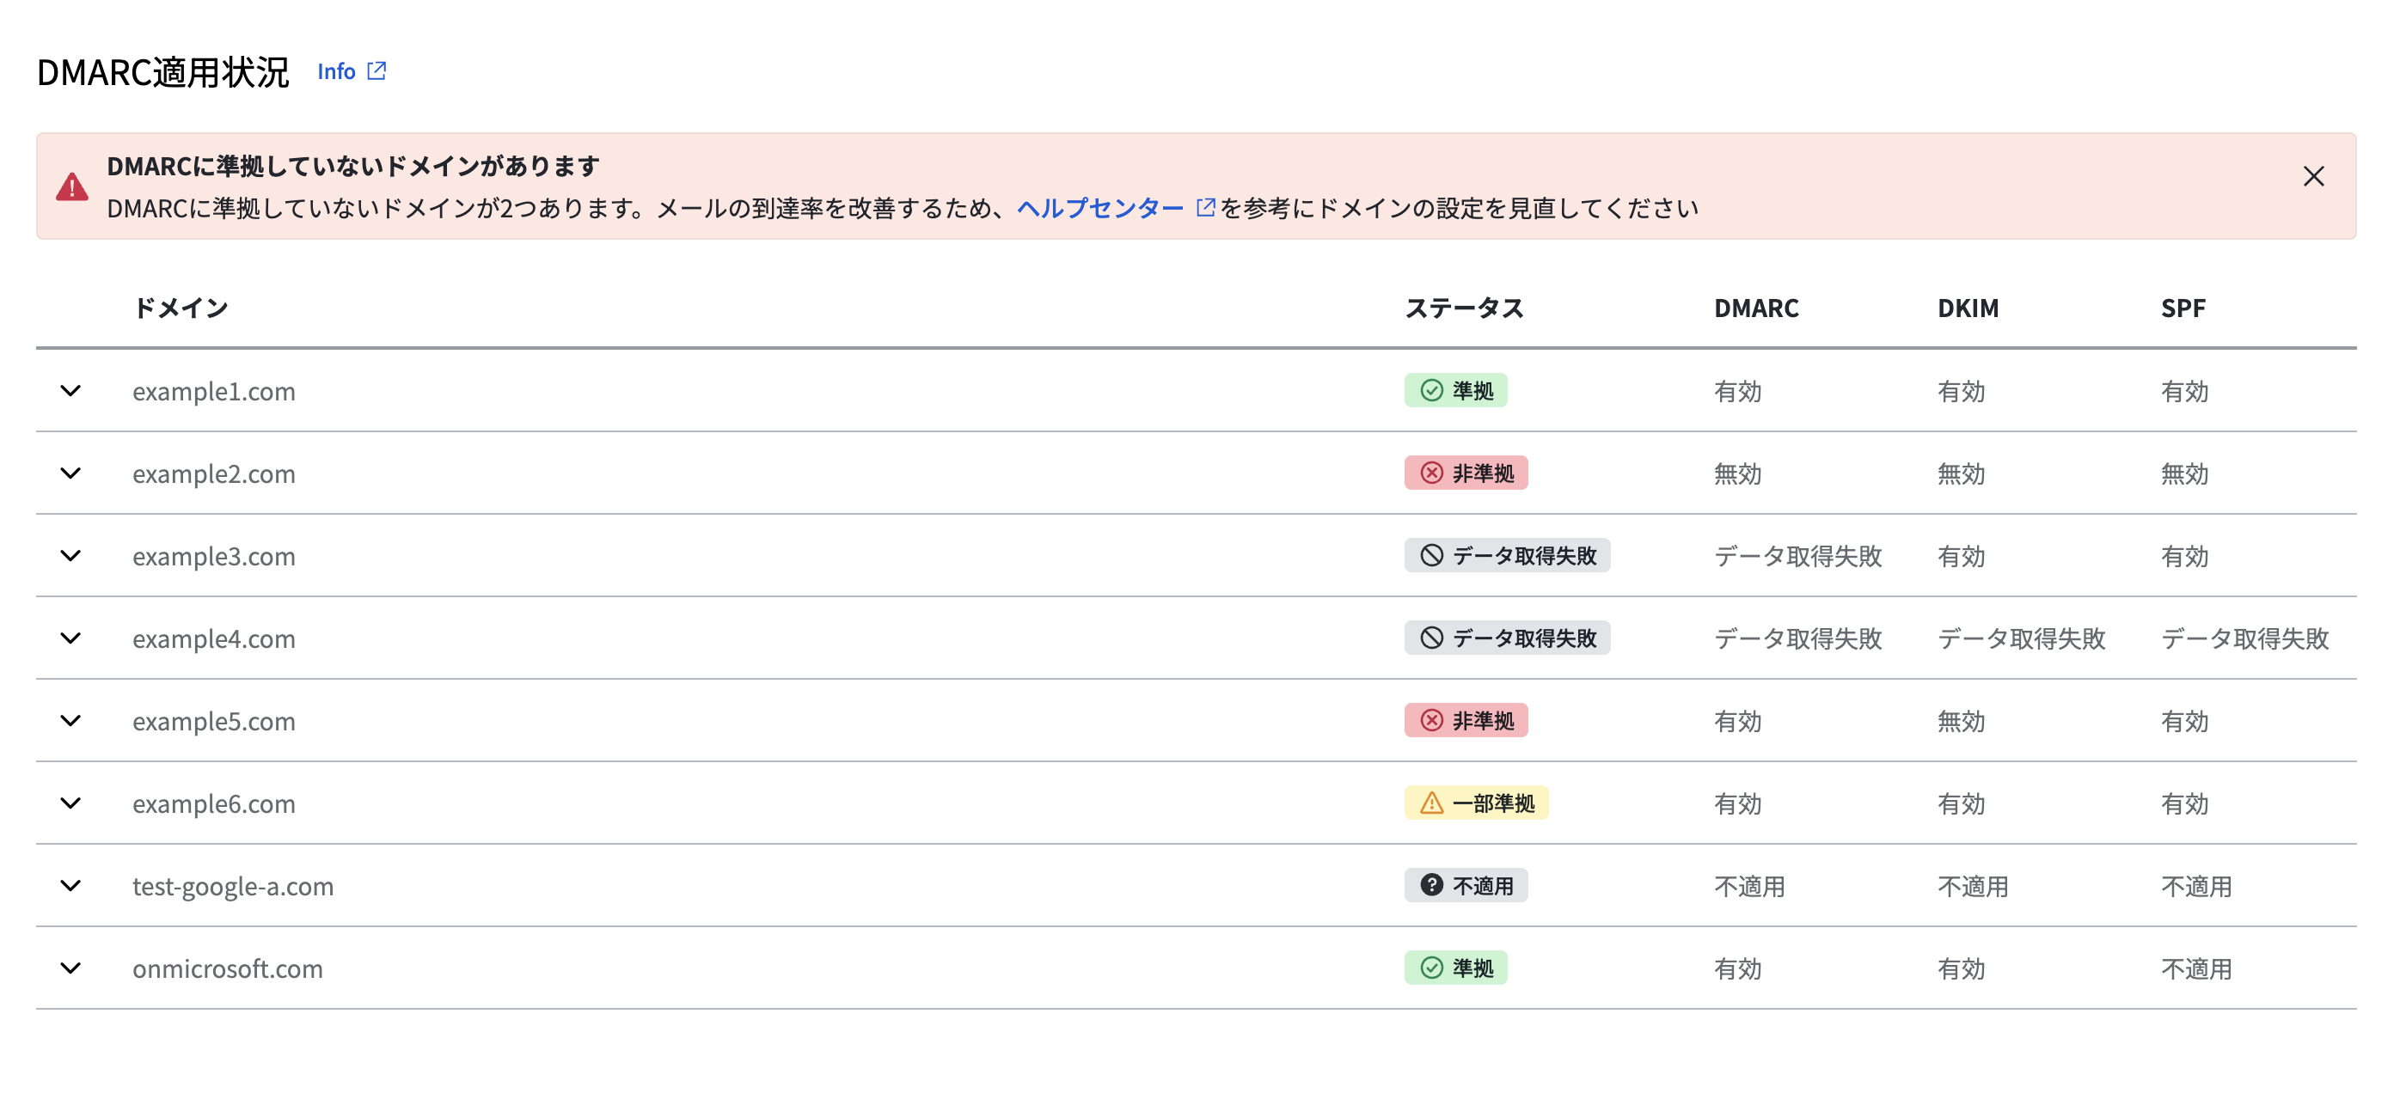Image resolution: width=2400 pixels, height=1093 pixels.
Task: Click the red warning triangle icon in the alert
Action: [71, 186]
